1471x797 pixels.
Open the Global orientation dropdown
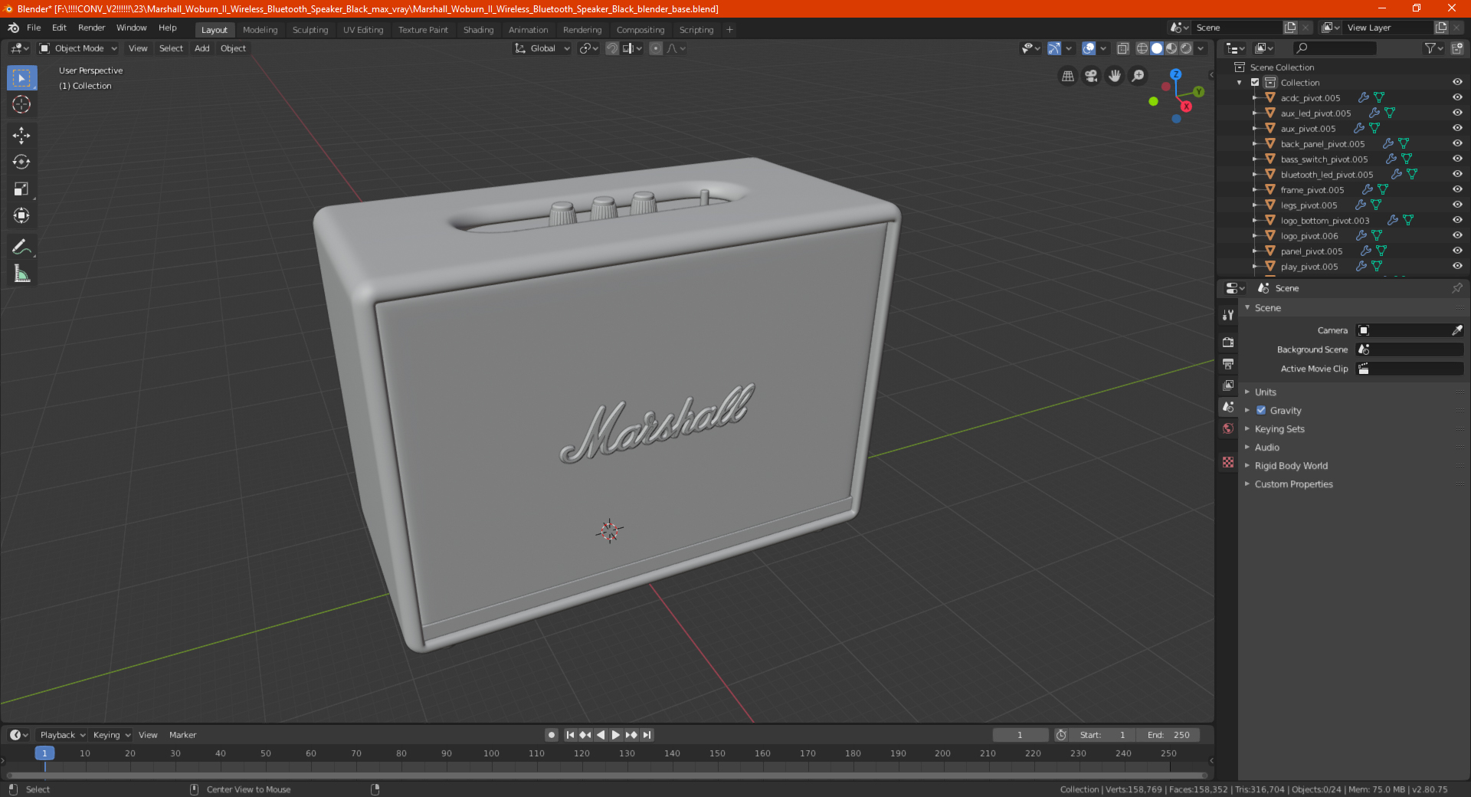click(x=542, y=48)
